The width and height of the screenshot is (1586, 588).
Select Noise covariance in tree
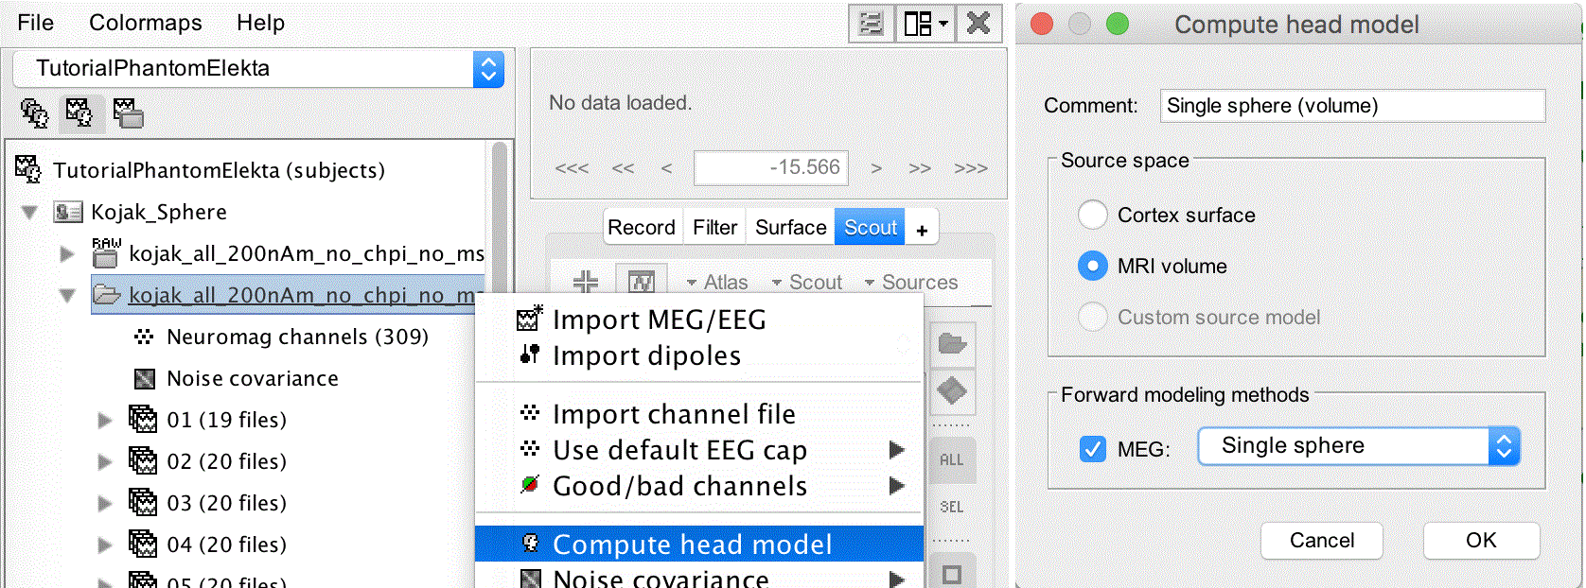(252, 378)
